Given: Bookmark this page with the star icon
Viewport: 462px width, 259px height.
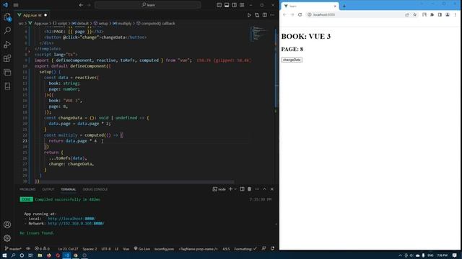Looking at the screenshot, I should pos(414,14).
